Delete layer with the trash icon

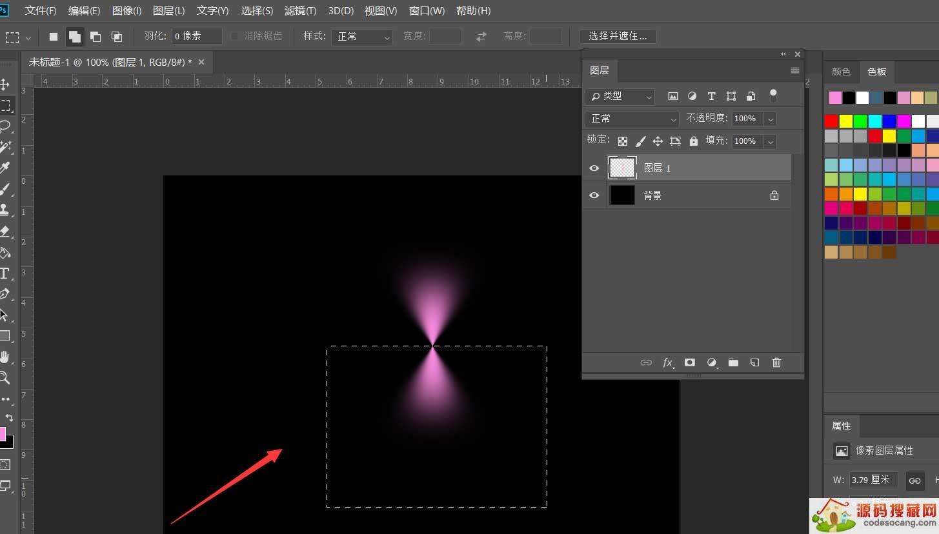tap(776, 362)
